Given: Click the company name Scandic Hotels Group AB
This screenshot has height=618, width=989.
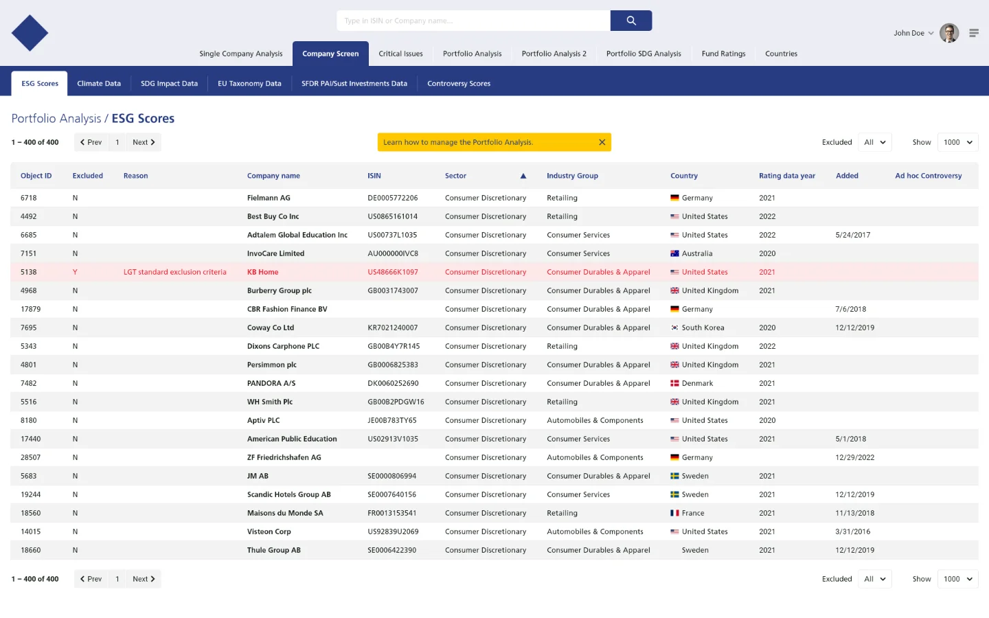Looking at the screenshot, I should [x=289, y=494].
